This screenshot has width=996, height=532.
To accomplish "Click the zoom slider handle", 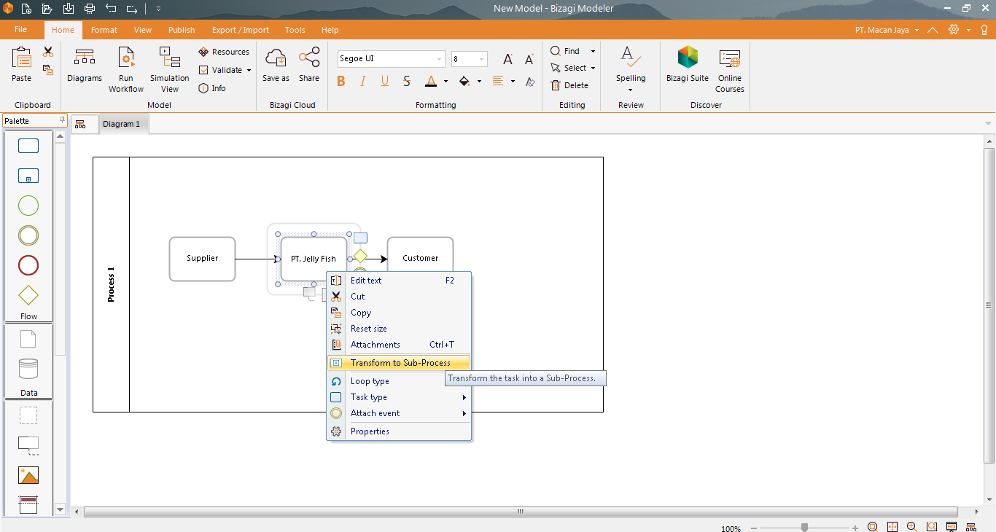I will [x=804, y=528].
